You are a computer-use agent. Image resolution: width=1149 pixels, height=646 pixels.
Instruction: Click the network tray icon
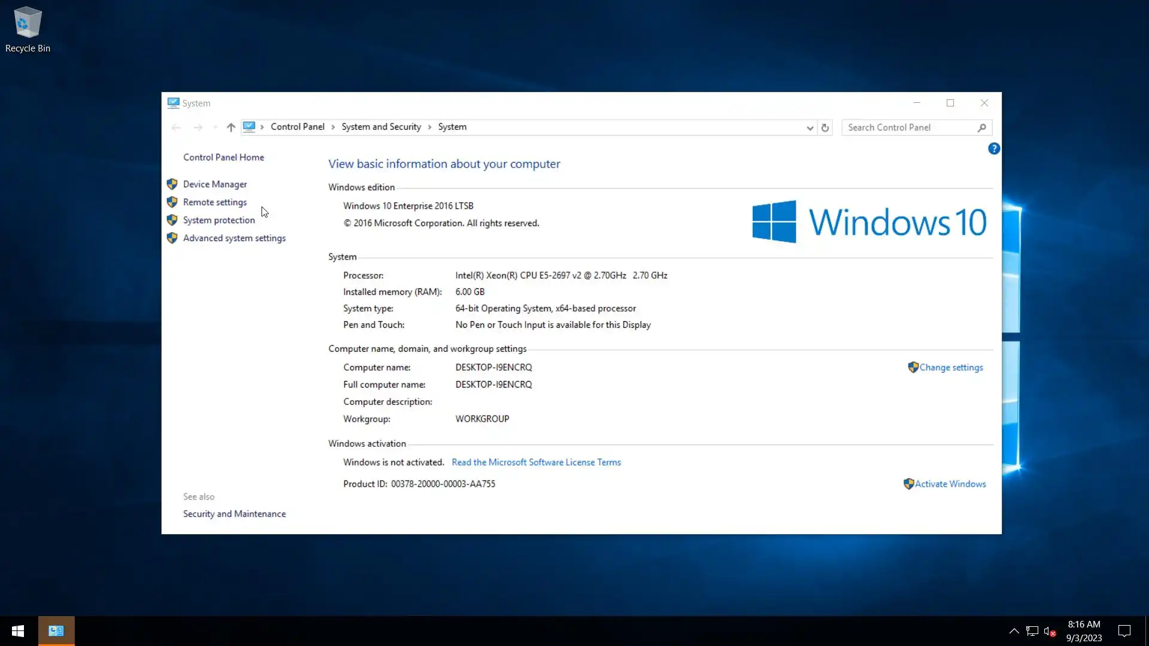point(1032,631)
